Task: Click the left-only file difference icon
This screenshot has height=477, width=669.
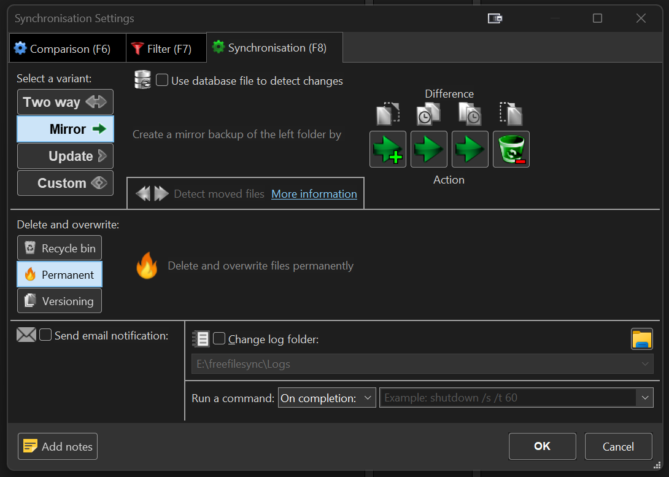Action: (388, 114)
